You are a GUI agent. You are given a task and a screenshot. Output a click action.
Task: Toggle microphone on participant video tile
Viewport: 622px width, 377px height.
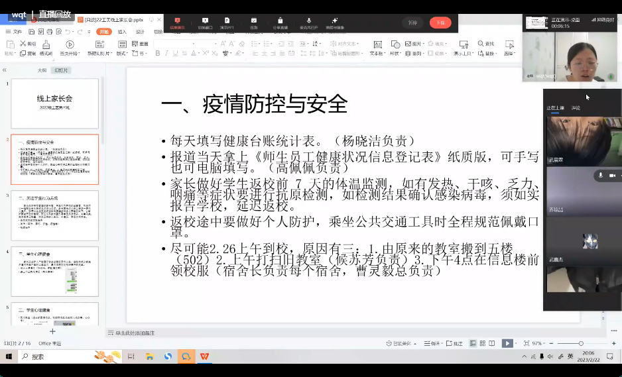tap(601, 175)
